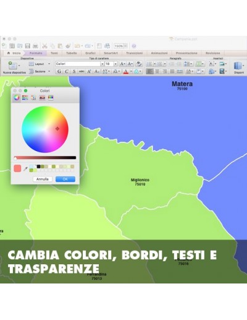
Task: Open the Transizioni tab
Action: (134, 53)
